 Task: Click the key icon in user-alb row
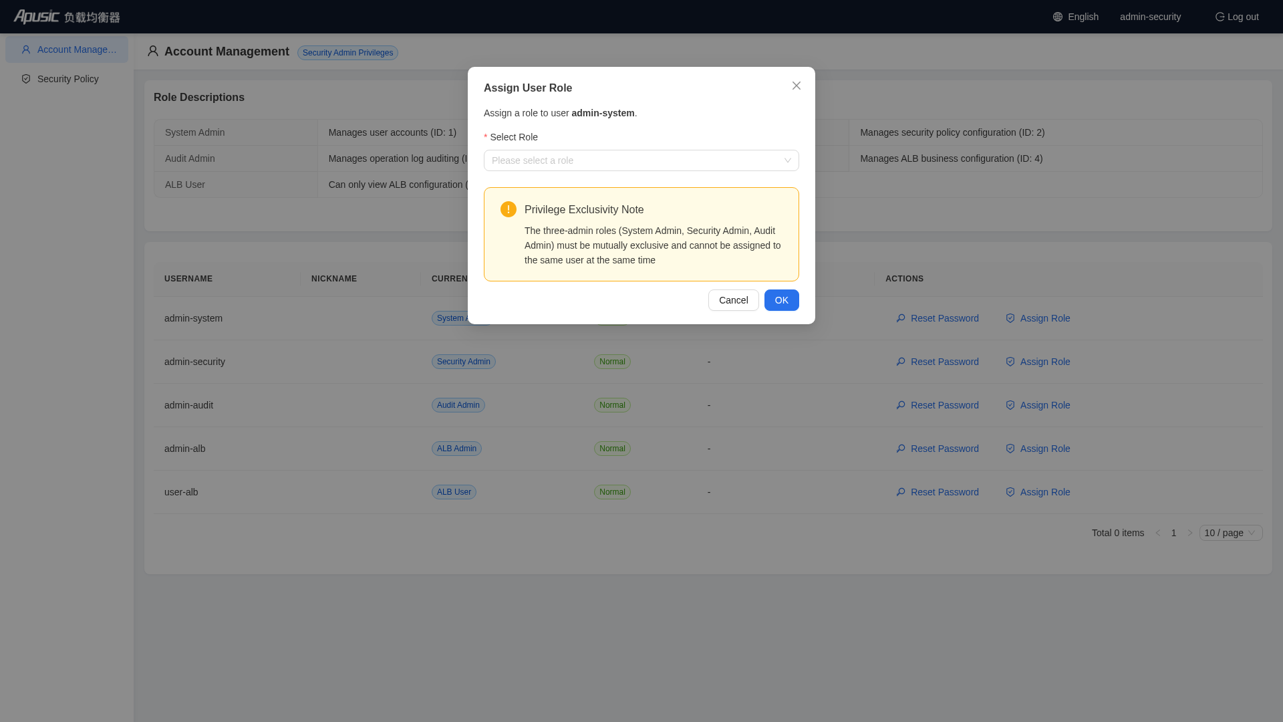(x=901, y=492)
